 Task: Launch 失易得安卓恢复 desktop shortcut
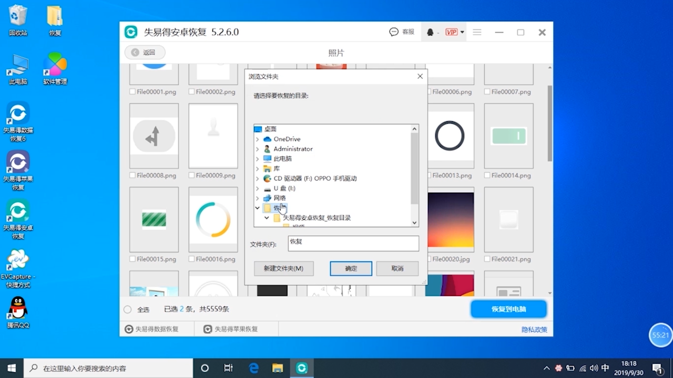coord(18,219)
